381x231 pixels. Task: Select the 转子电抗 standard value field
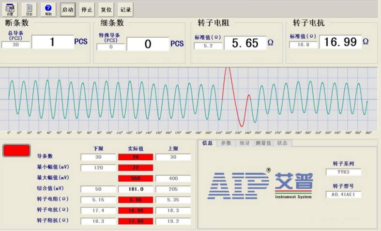coord(303,45)
